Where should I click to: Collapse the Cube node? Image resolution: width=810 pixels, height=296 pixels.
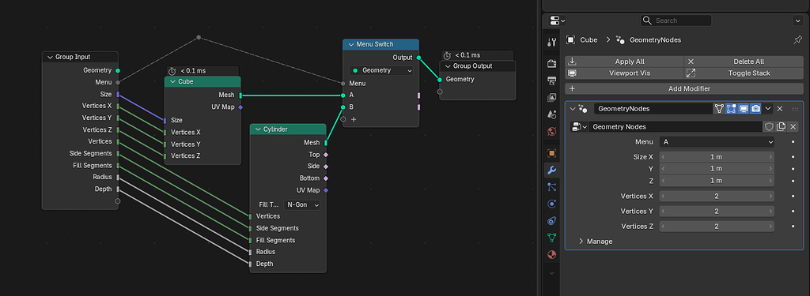172,81
